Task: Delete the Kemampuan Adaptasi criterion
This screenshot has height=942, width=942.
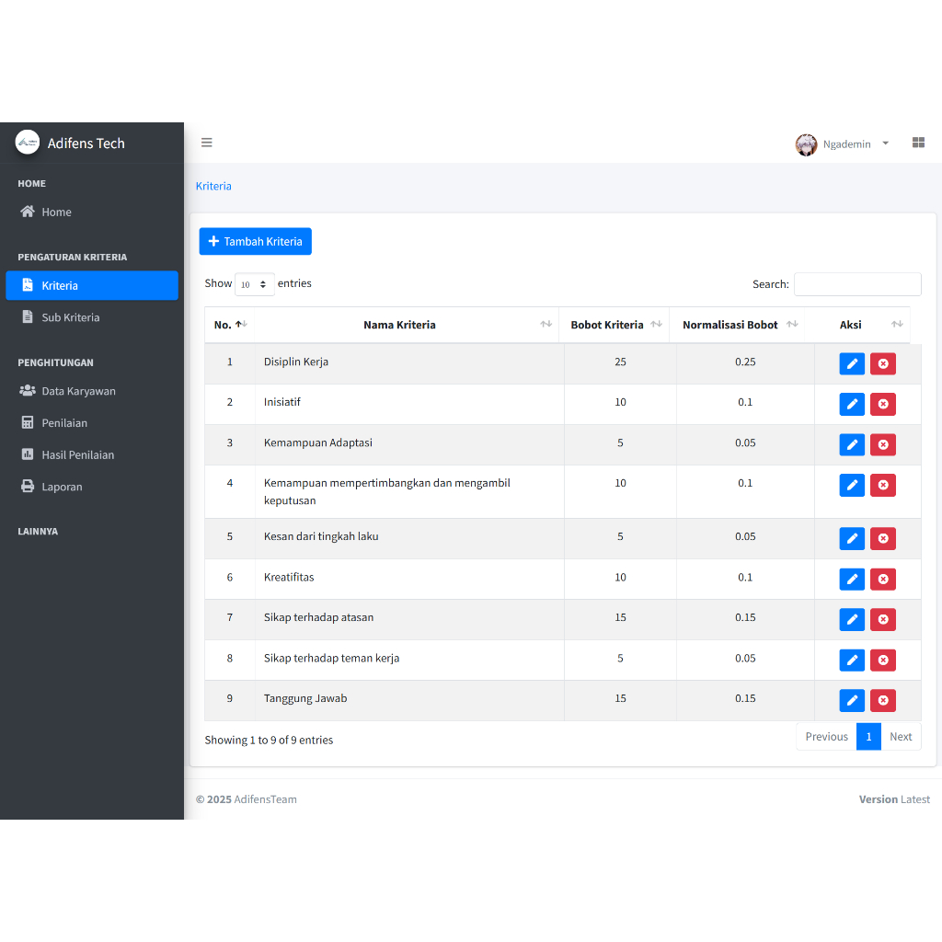Action: (x=883, y=445)
